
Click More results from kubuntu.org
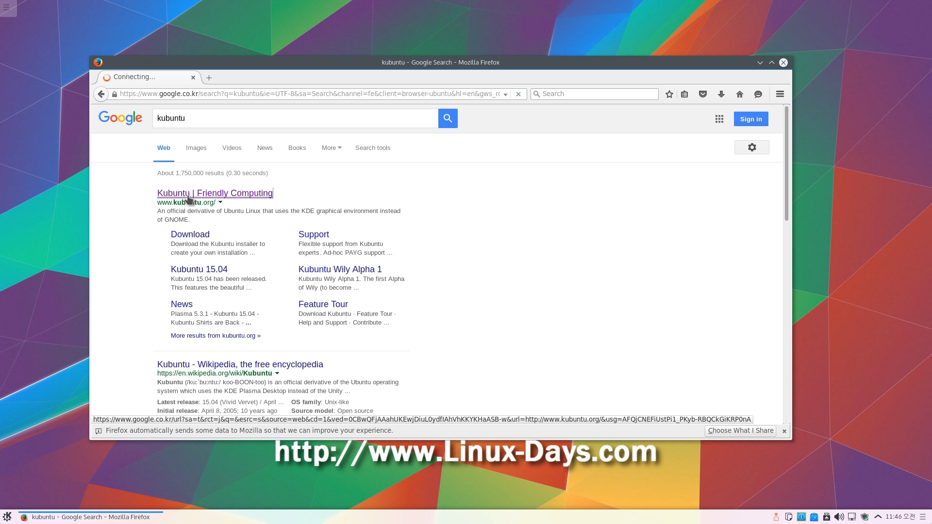coord(216,336)
